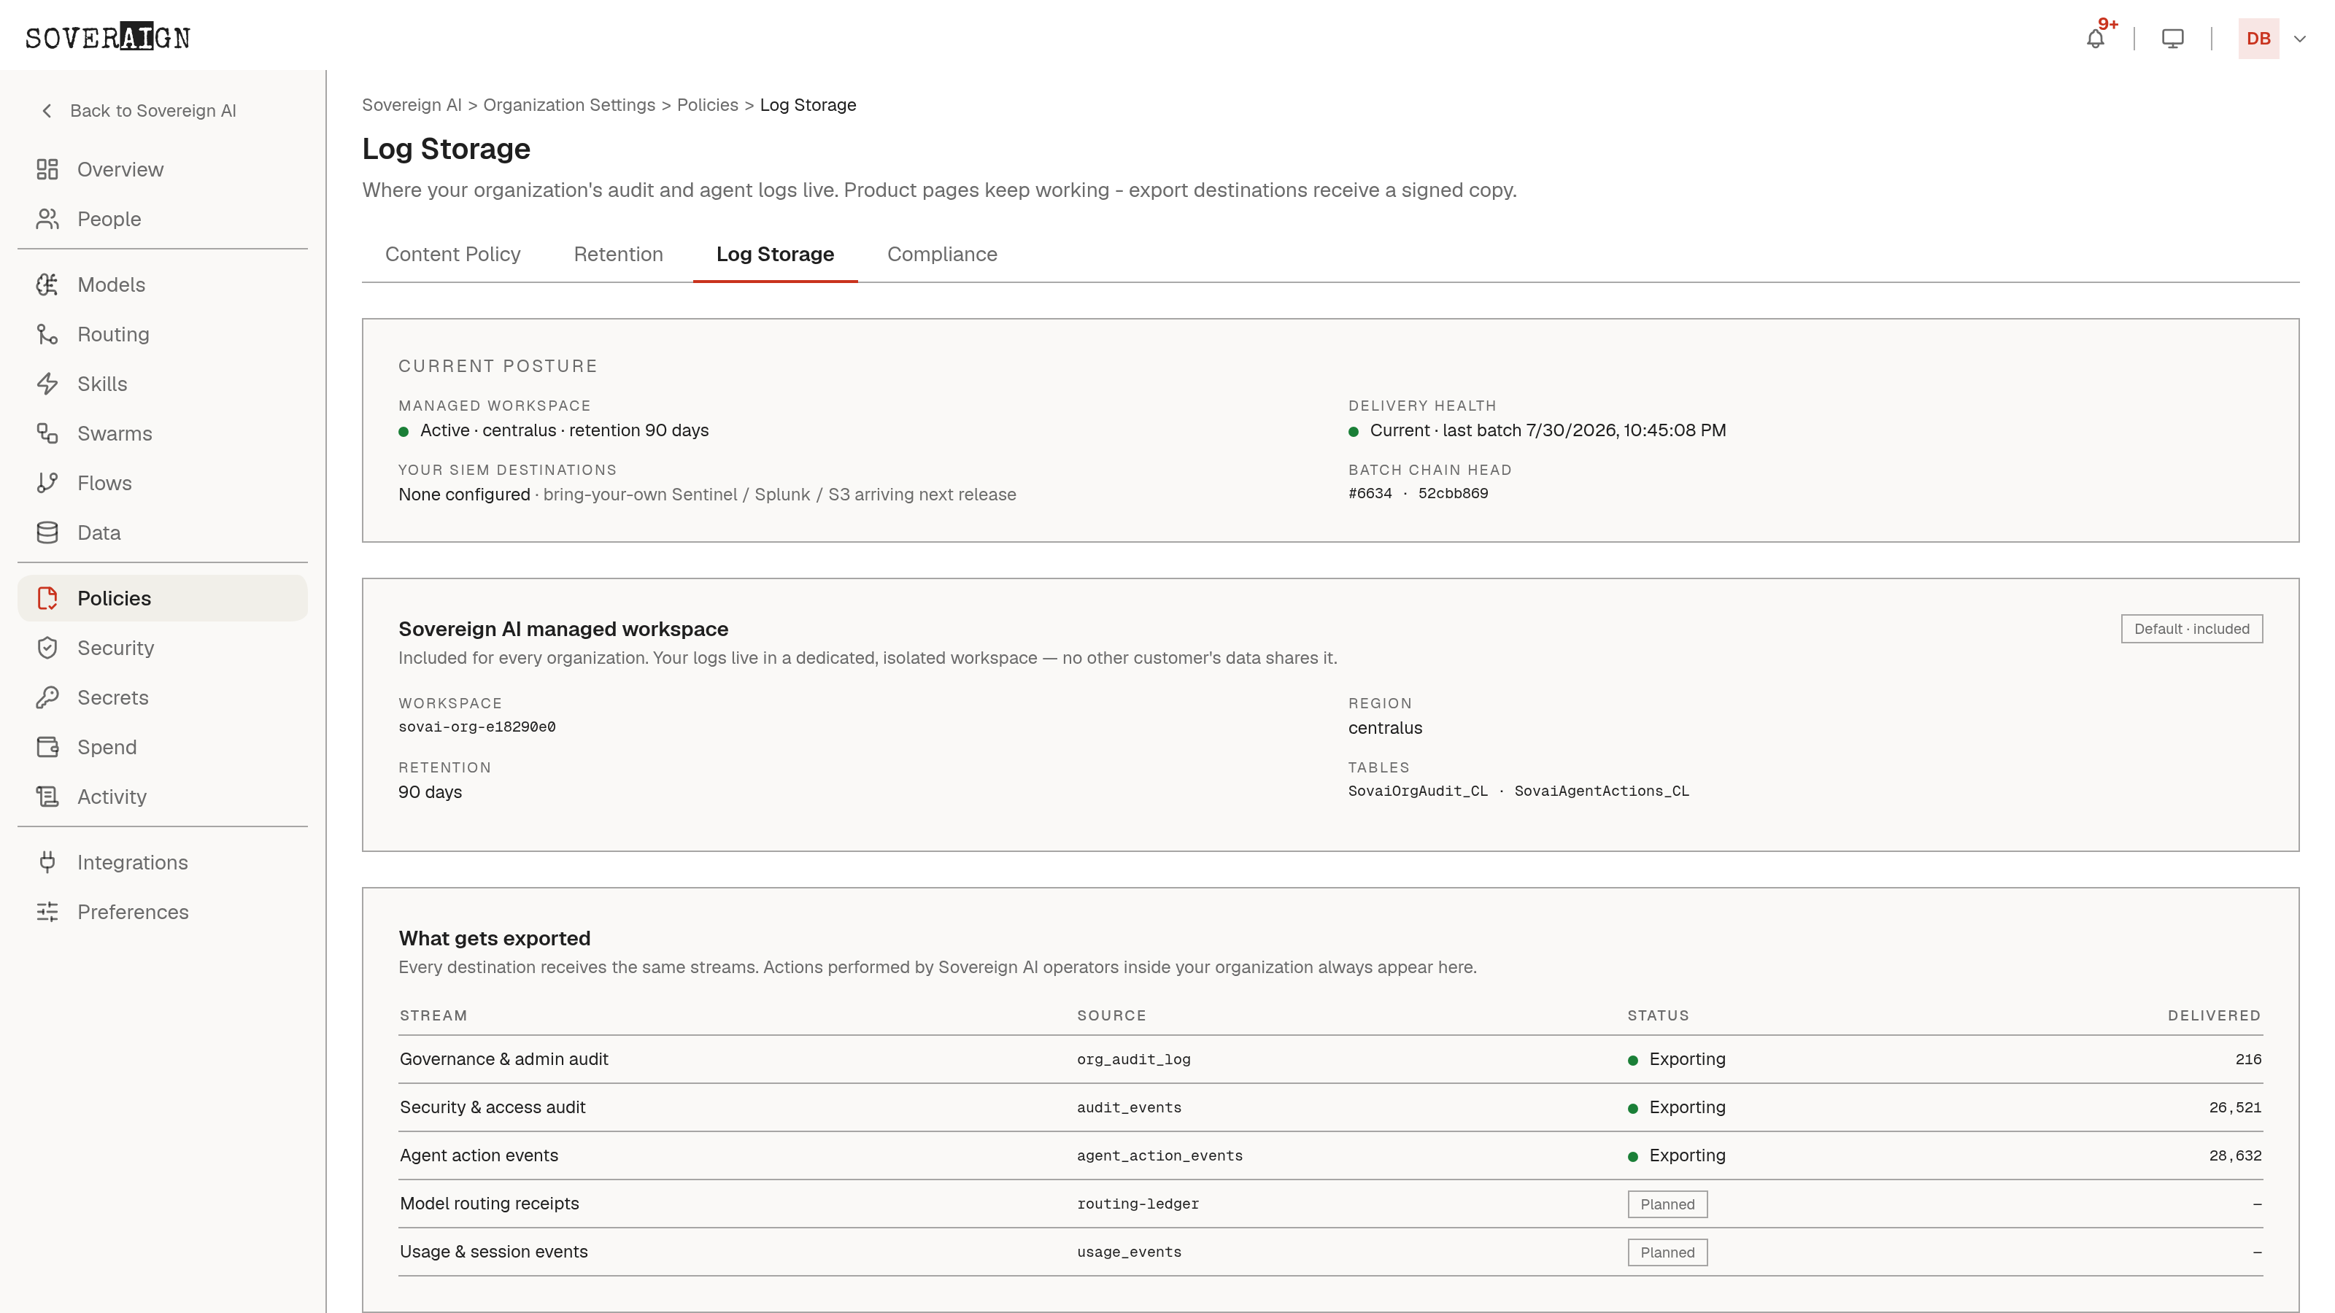The height and width of the screenshot is (1313, 2335).
Task: Click the Preferences sliders icon
Action: pos(47,913)
